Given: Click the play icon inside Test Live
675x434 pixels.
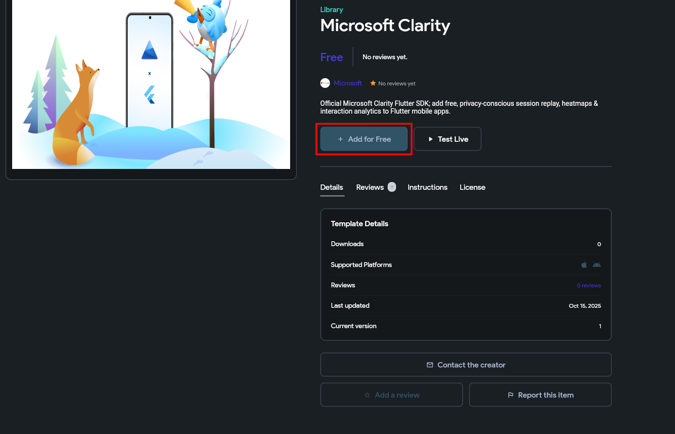Looking at the screenshot, I should (431, 139).
